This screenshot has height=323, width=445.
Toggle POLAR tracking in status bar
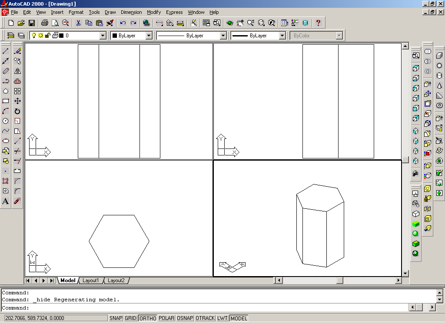[166, 318]
